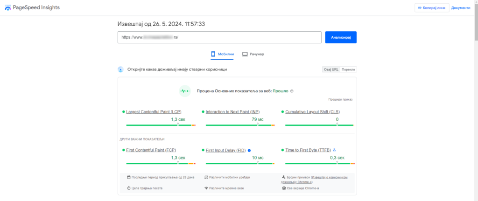Click the URL input field
Image resolution: width=478 pixels, height=201 pixels.
[x=219, y=37]
